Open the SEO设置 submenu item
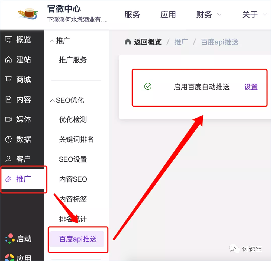 (73, 159)
